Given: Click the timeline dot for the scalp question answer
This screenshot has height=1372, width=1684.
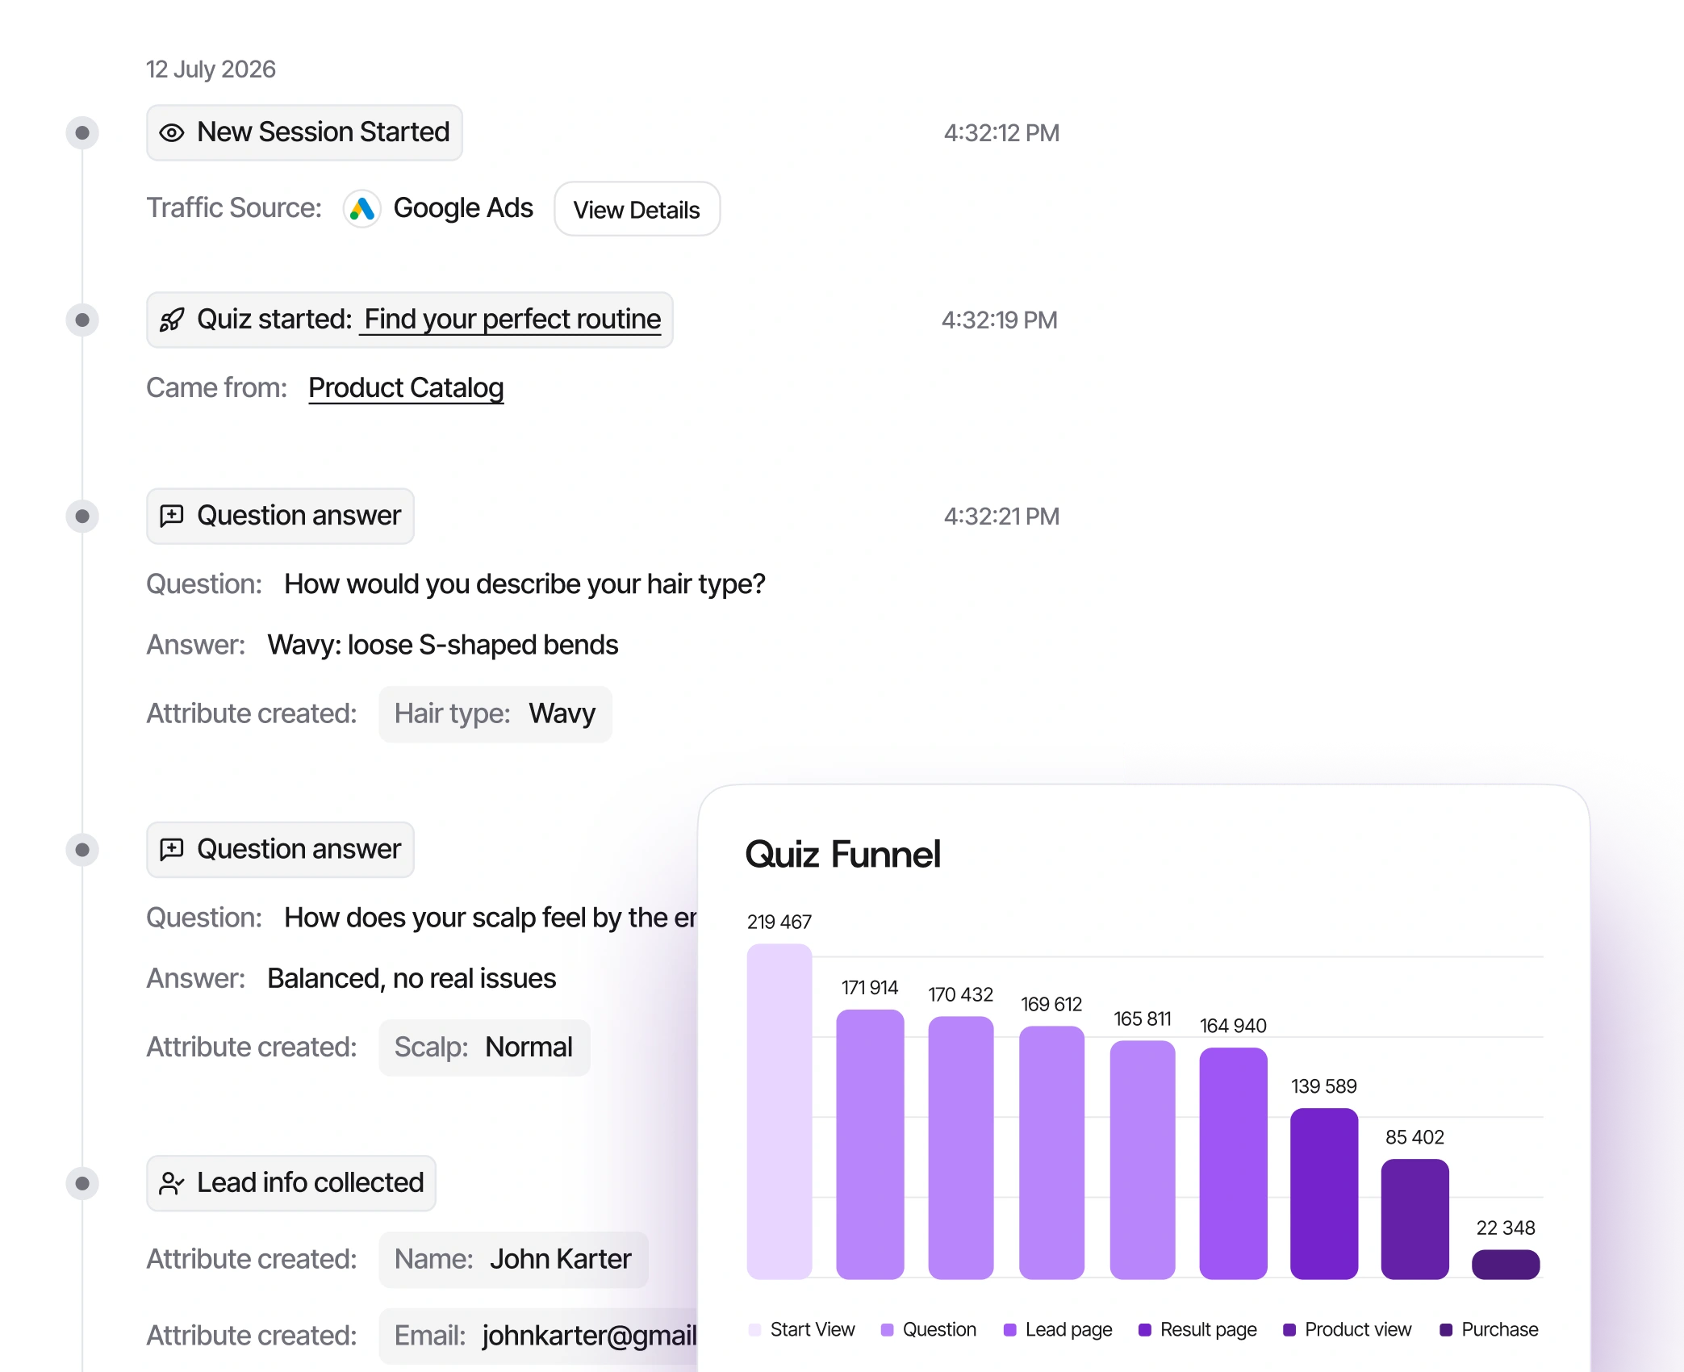Looking at the screenshot, I should 82,849.
